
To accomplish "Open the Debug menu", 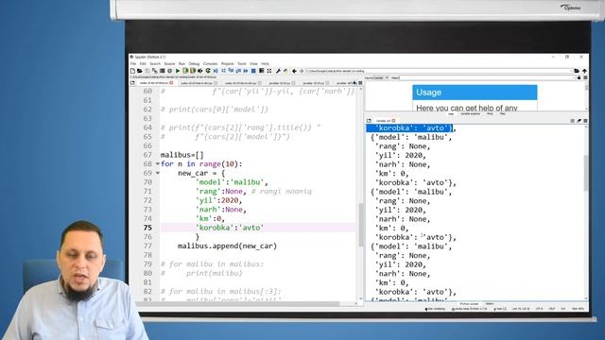I will coord(194,63).
